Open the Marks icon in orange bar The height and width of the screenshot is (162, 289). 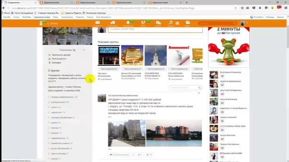[x=158, y=23]
